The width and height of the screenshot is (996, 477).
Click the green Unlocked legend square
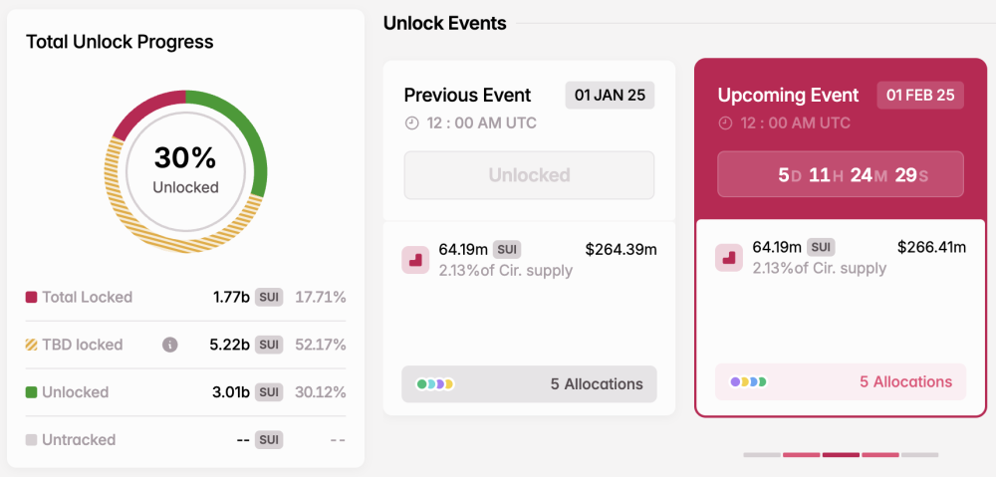tap(31, 392)
